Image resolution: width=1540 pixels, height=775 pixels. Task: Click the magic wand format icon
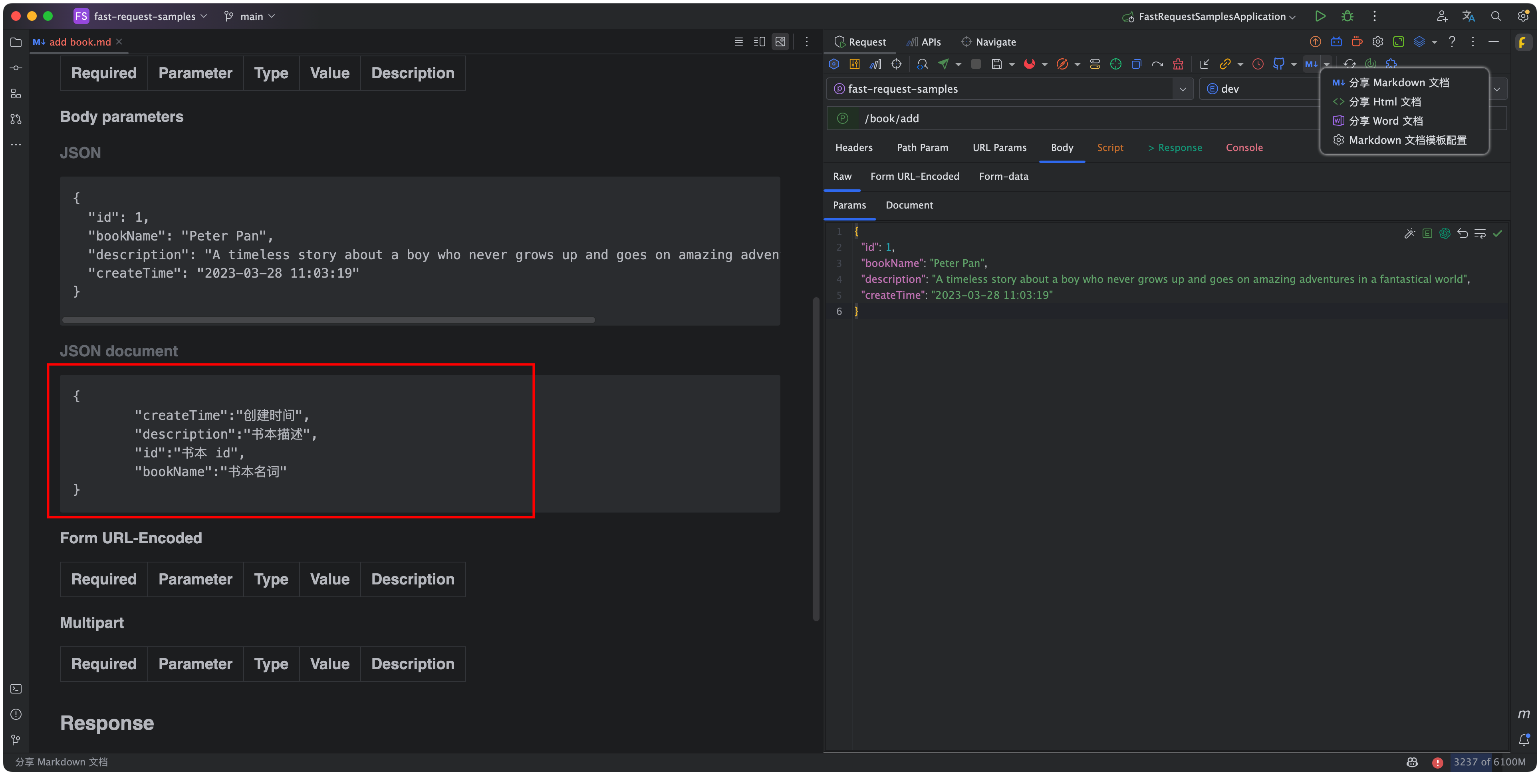click(x=1409, y=234)
